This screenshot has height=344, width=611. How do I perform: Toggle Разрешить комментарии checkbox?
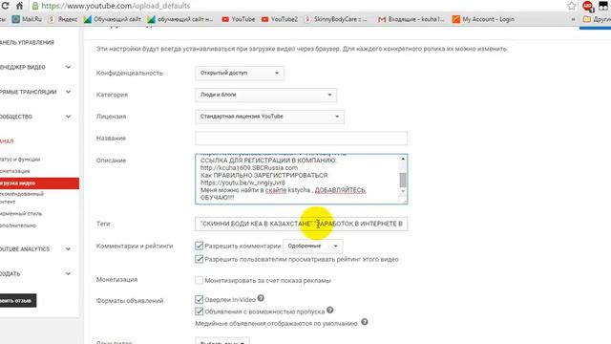200,246
